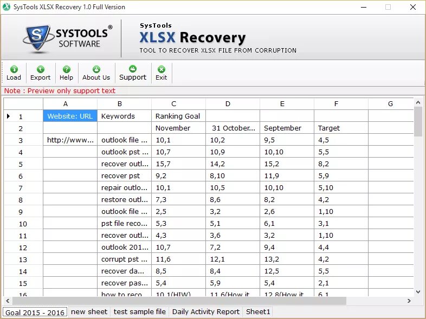Click the 'outlook 201...' keyword cell

tap(125, 247)
